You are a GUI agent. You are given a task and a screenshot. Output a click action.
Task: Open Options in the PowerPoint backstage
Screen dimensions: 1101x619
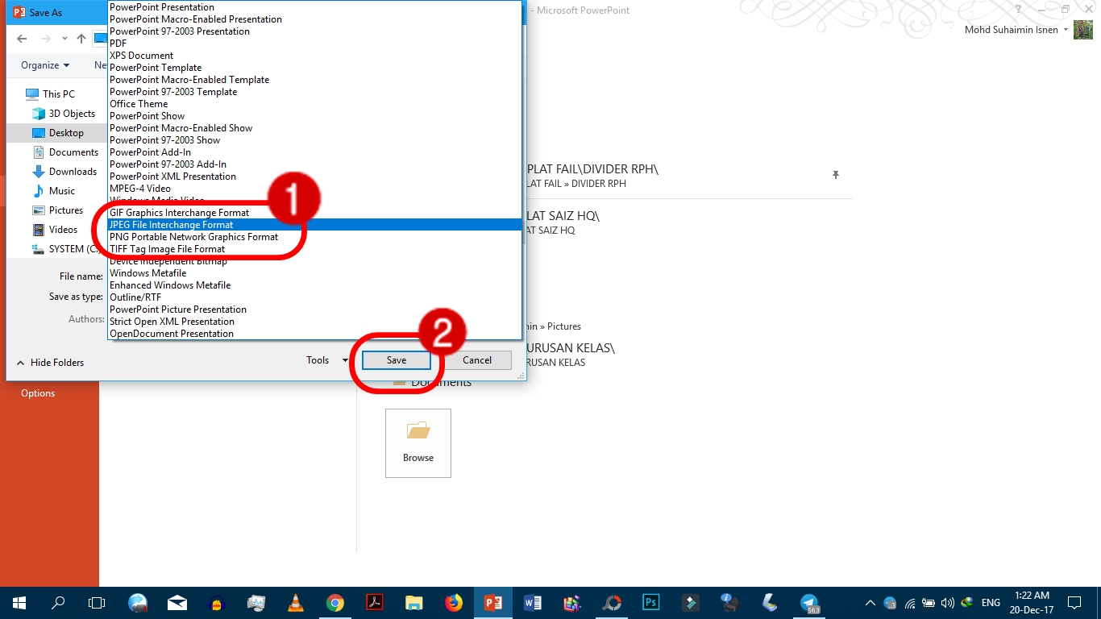pos(38,393)
